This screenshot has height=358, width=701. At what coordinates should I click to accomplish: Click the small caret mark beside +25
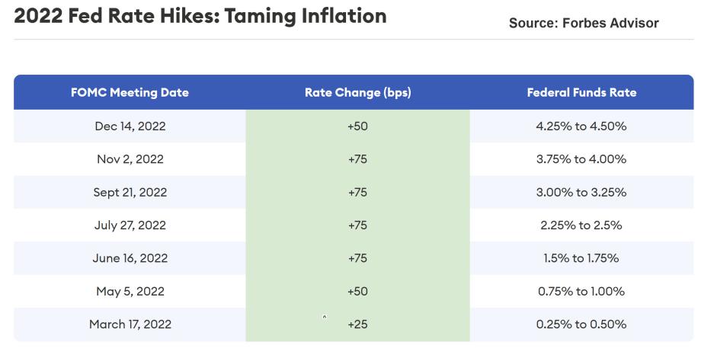click(x=325, y=315)
